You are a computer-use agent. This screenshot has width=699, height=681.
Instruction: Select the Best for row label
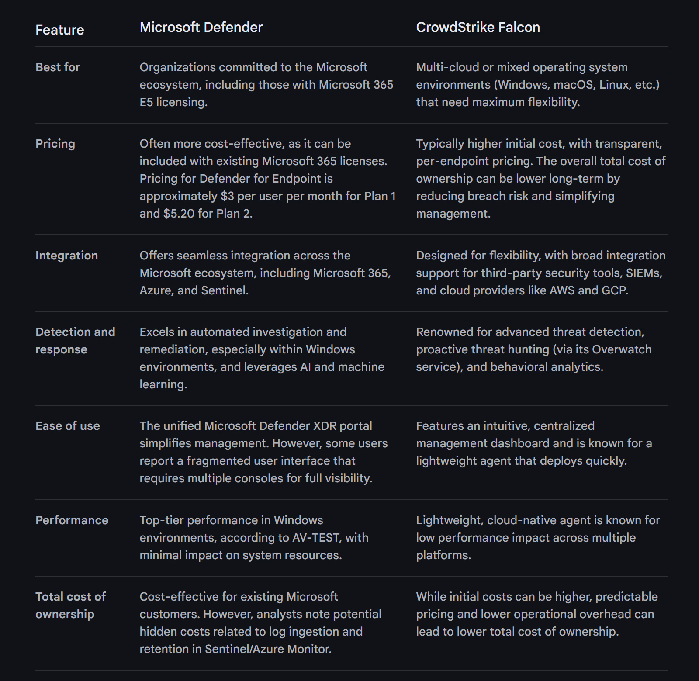click(58, 67)
